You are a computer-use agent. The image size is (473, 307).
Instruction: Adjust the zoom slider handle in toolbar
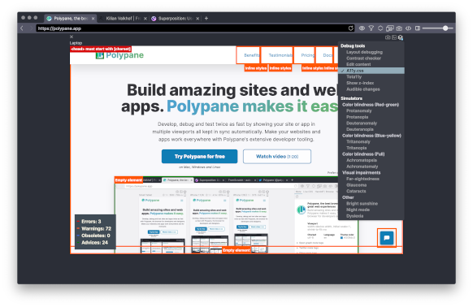click(445, 28)
